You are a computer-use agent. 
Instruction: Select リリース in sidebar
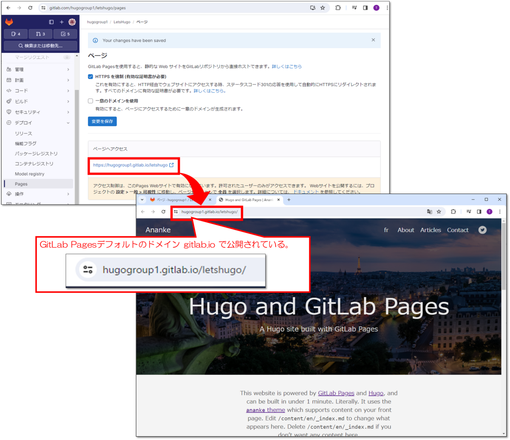pyautogui.click(x=38, y=133)
